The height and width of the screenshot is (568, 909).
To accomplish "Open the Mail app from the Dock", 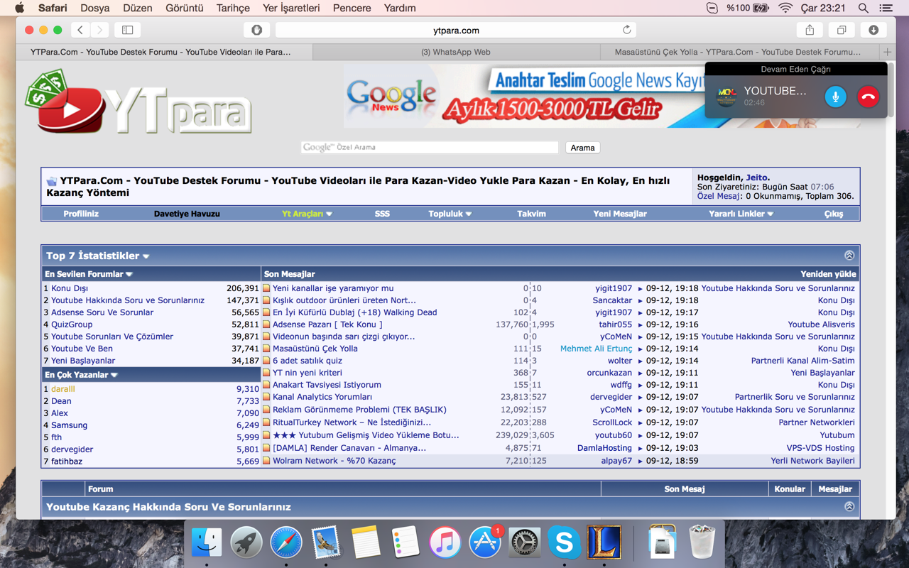I will tap(326, 543).
